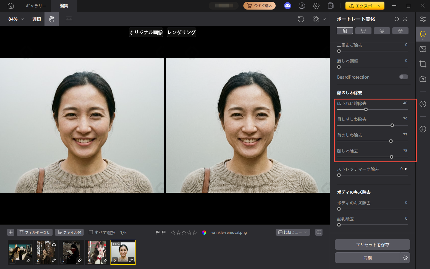
Task: Open the Portrait Beautify panel in right sidebar
Action: (x=423, y=34)
